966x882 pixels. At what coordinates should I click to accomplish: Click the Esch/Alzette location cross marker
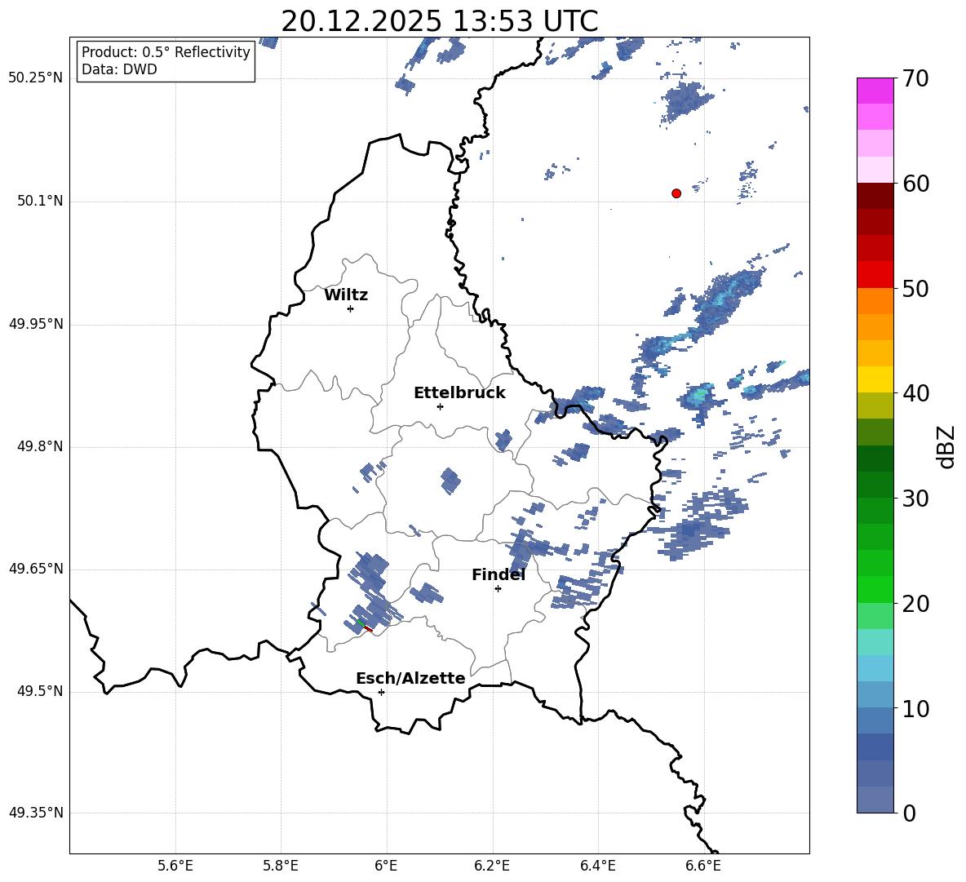(381, 692)
